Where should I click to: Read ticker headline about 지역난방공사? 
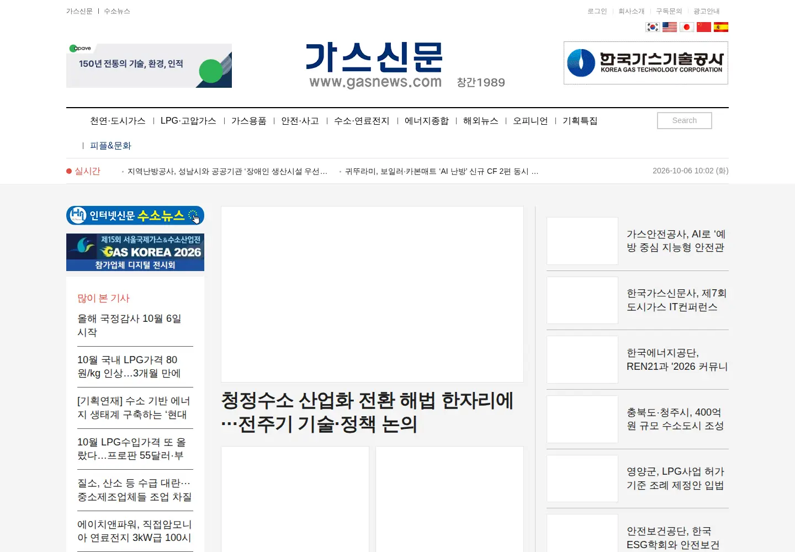pos(227,172)
